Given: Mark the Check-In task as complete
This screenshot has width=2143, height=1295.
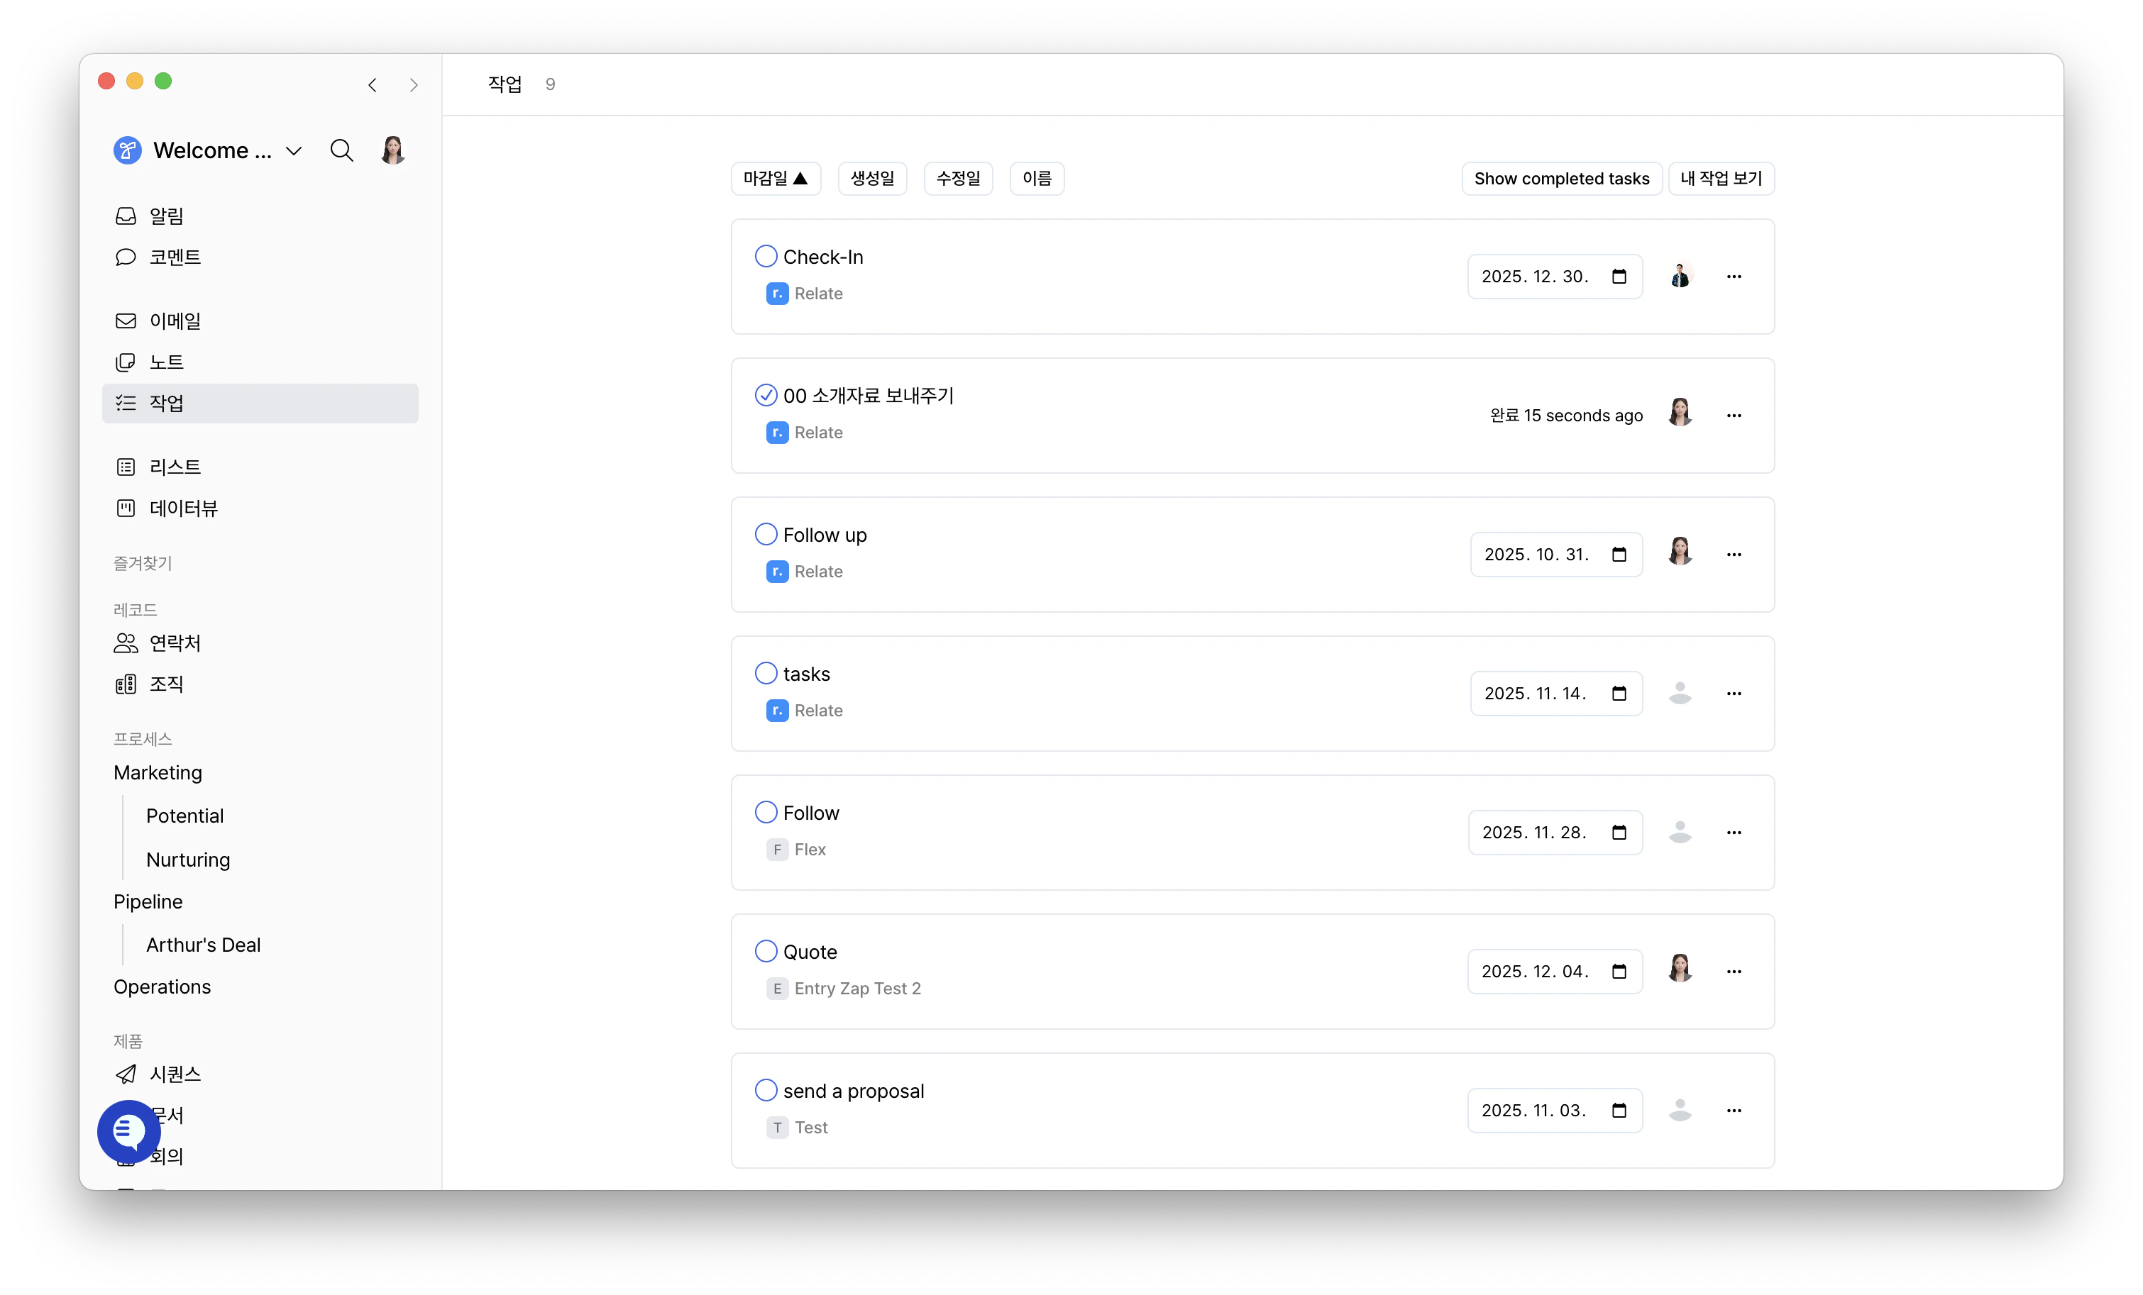Looking at the screenshot, I should point(766,257).
